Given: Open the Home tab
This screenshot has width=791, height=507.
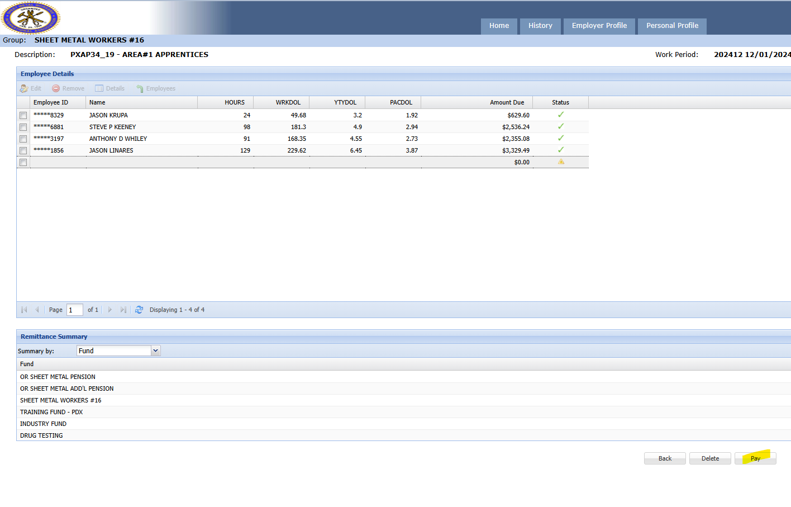Looking at the screenshot, I should tap(499, 26).
